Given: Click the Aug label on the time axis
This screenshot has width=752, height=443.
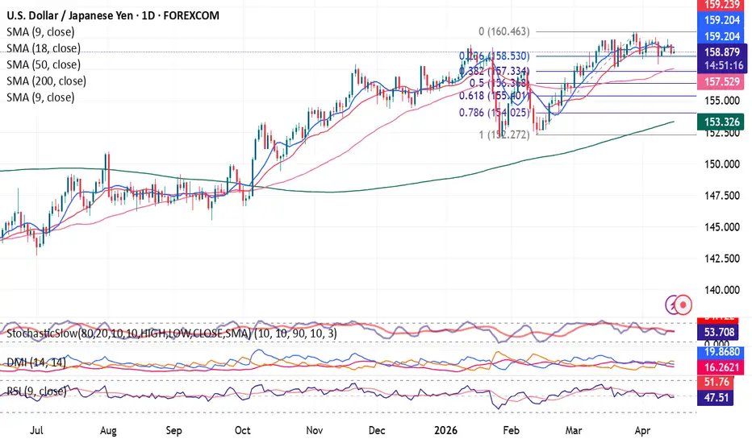Looking at the screenshot, I should pyautogui.click(x=108, y=431).
